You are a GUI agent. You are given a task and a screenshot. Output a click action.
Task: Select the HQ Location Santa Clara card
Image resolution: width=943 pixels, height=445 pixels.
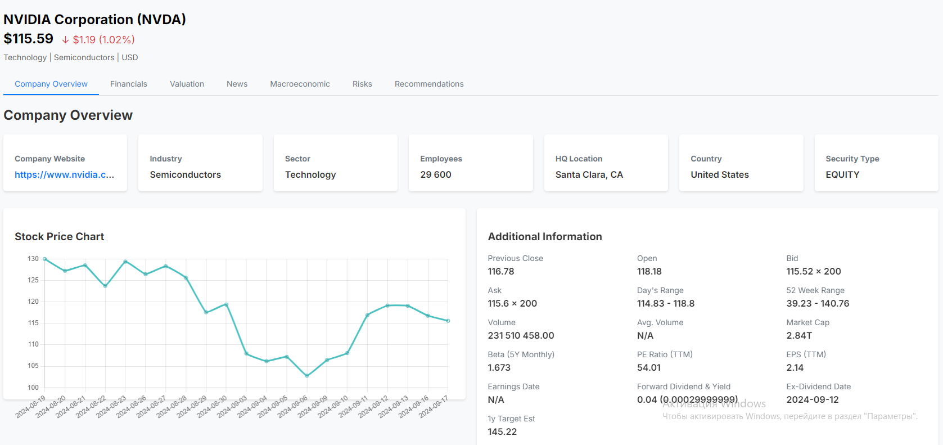click(x=606, y=163)
